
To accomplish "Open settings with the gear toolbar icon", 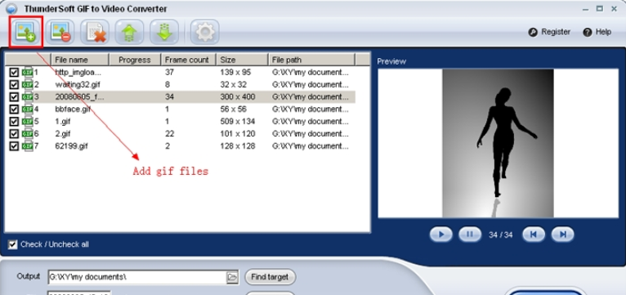I will pyautogui.click(x=205, y=32).
